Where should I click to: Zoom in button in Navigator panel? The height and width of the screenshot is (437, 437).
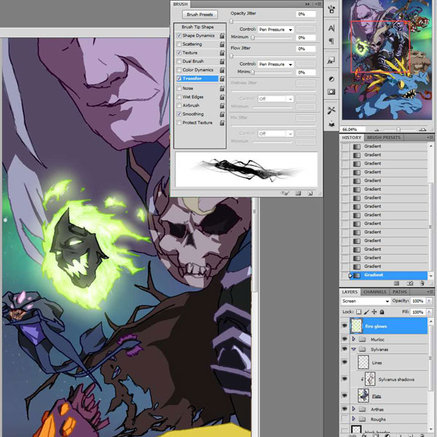pos(422,130)
